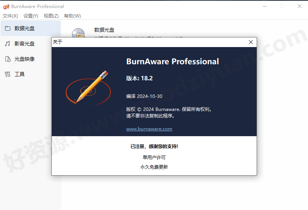
Task: Click the music note icon beside 影音光盘
Action: tap(7, 44)
